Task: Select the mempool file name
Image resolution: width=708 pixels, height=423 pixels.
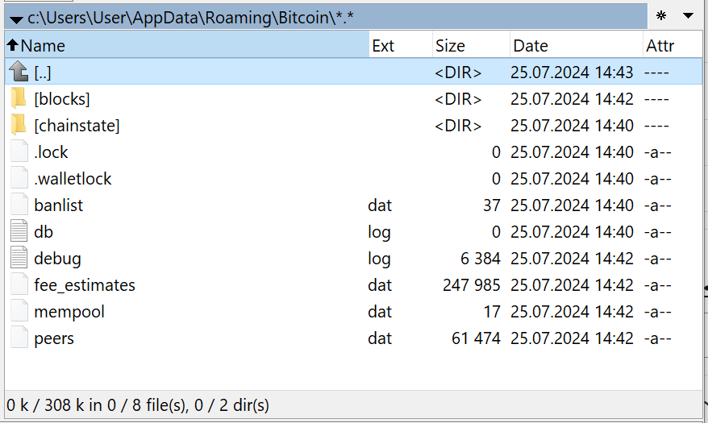Action: pos(69,312)
